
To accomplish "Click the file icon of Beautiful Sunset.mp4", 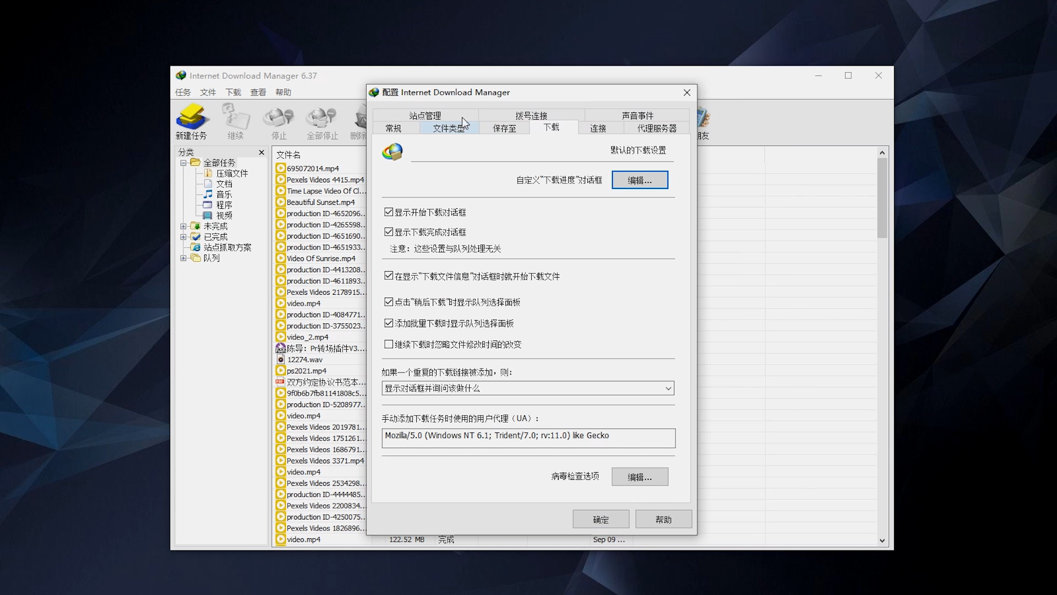I will pos(281,202).
